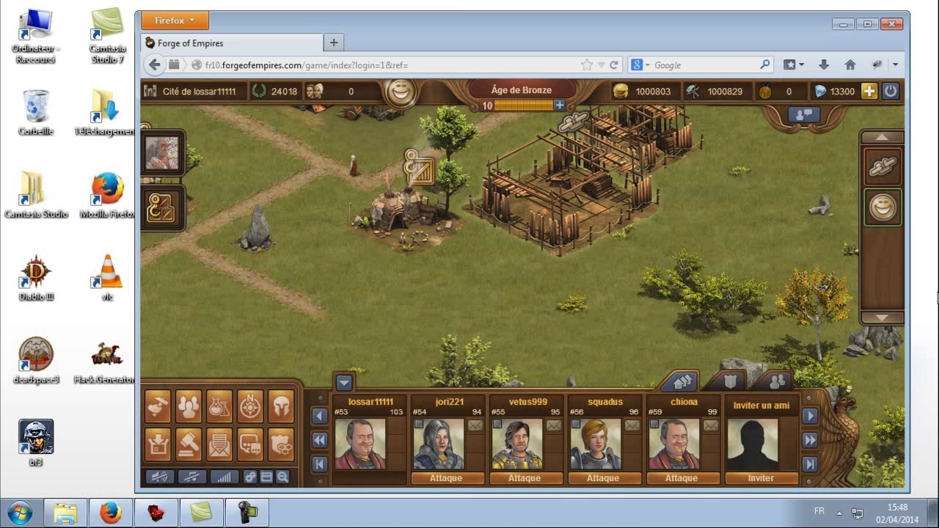Open the chat speech bubbles icon
This screenshot has height=528, width=939.
250,444
